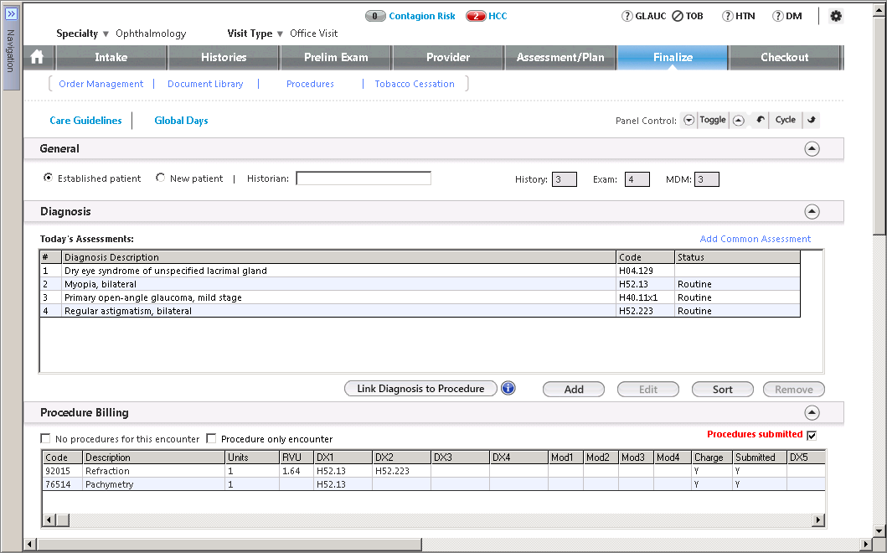Image resolution: width=887 pixels, height=553 pixels.
Task: Expand the Navigation sidebar arrows
Action: (12, 13)
